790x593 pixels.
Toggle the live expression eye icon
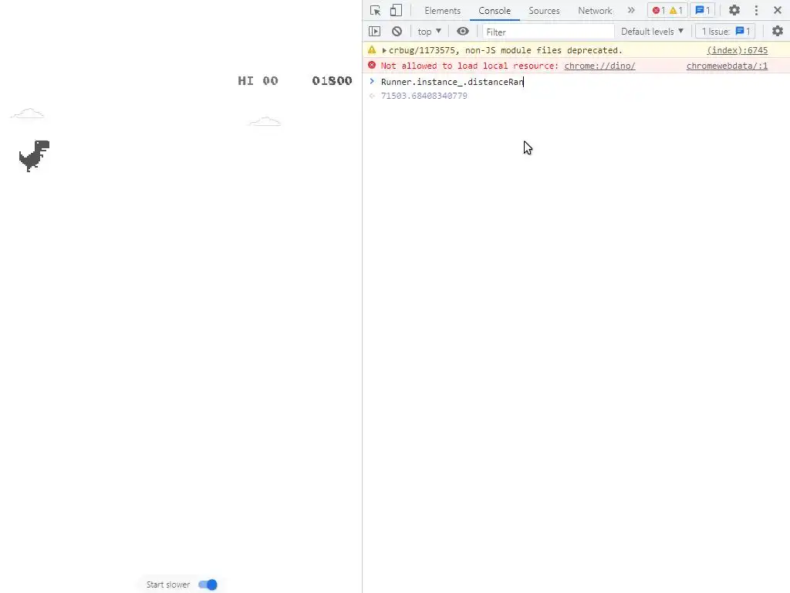point(463,31)
